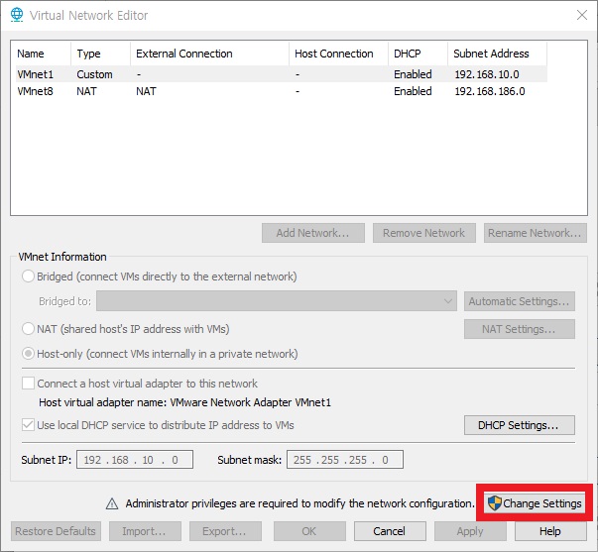Open the Bridged to dropdown

point(277,301)
